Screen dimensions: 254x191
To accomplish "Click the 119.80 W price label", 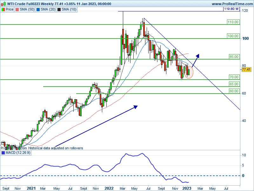I will pyautogui.click(x=231, y=9).
